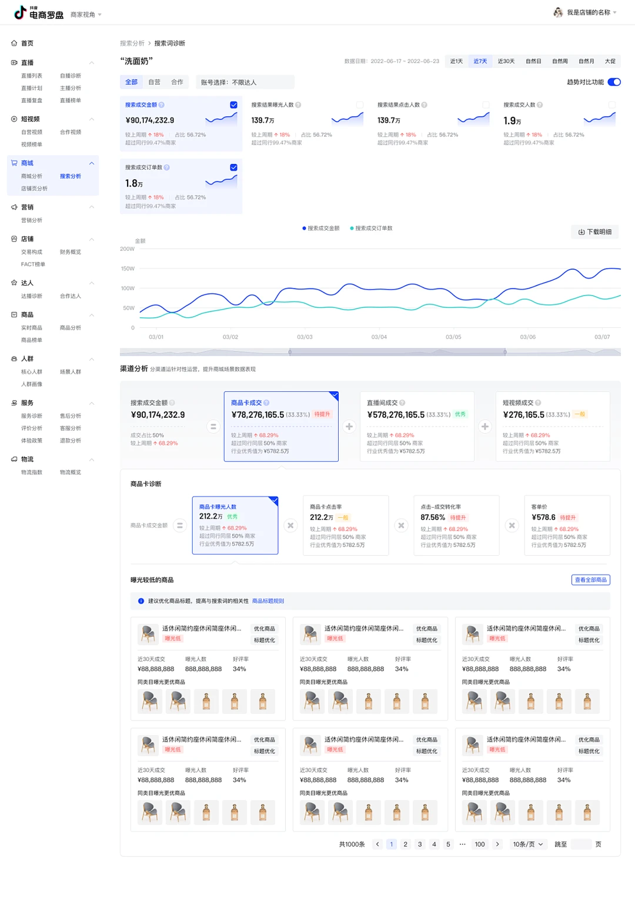Click the Douyin 电商罗盘 logo
635x909 pixels.
click(x=39, y=12)
